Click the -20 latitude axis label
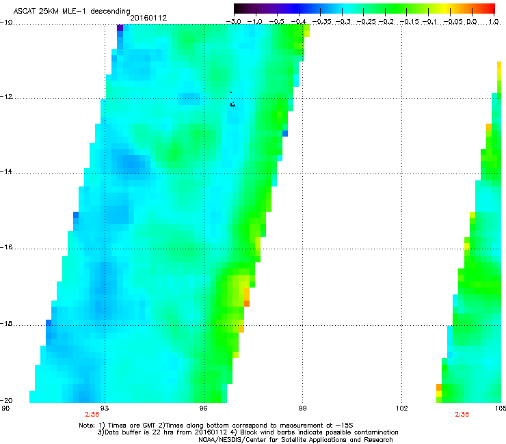 pyautogui.click(x=6, y=400)
